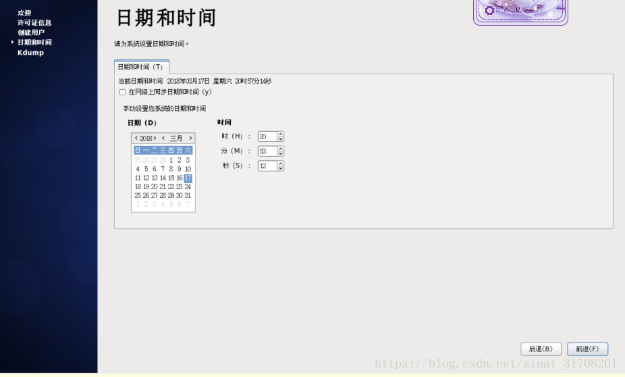The width and height of the screenshot is (625, 377).
Task: Select March 20 in the calendar
Action: click(155, 186)
